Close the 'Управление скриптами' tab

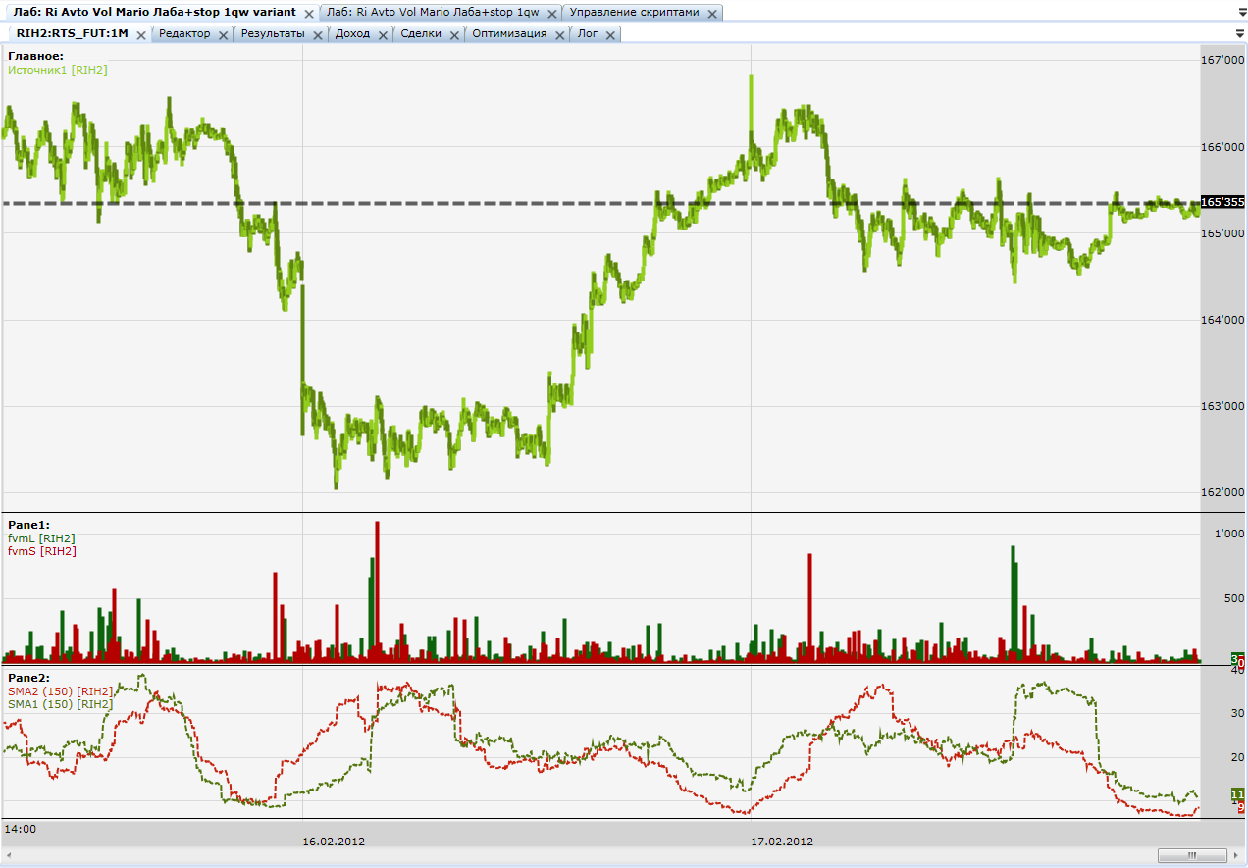point(712,14)
